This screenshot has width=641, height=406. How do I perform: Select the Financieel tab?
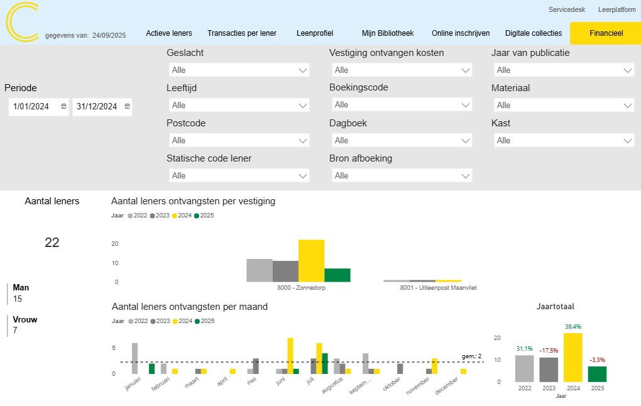606,33
